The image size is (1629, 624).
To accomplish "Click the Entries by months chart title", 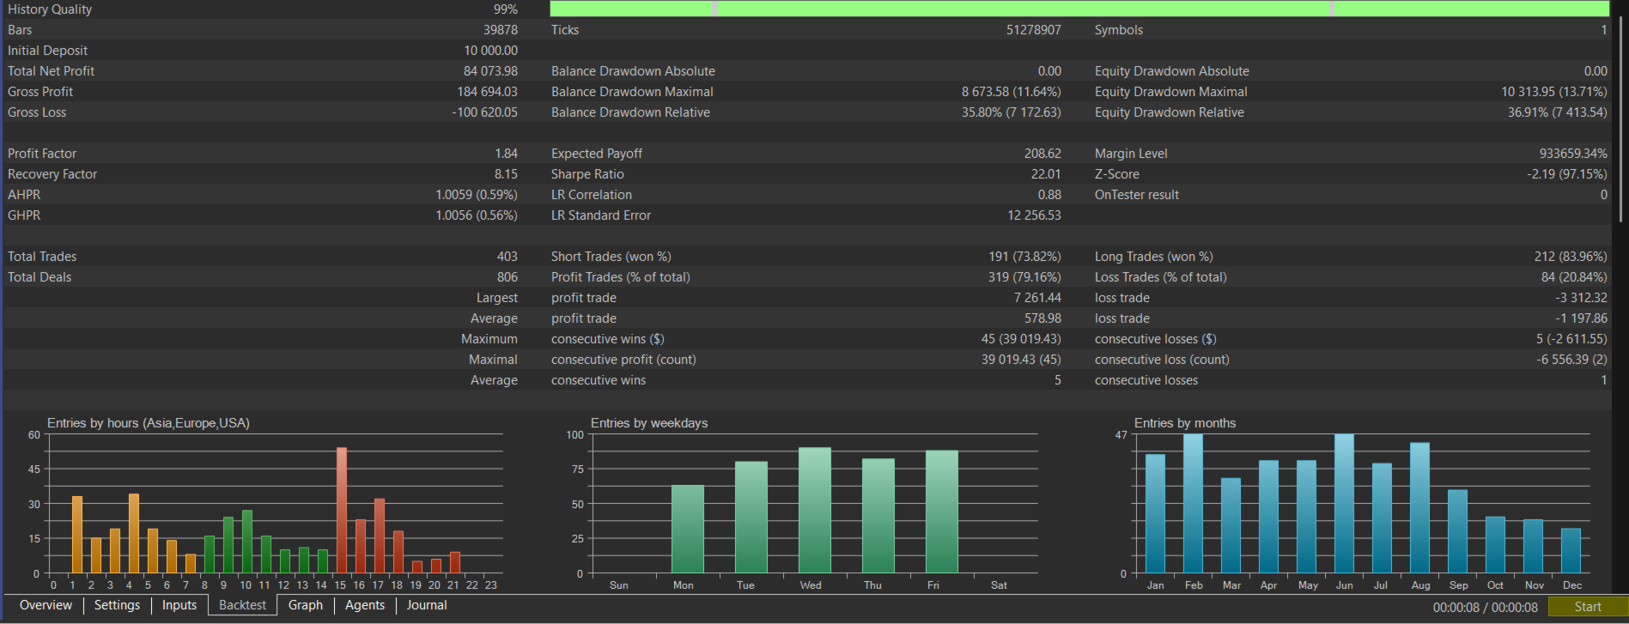I will pos(1185,423).
